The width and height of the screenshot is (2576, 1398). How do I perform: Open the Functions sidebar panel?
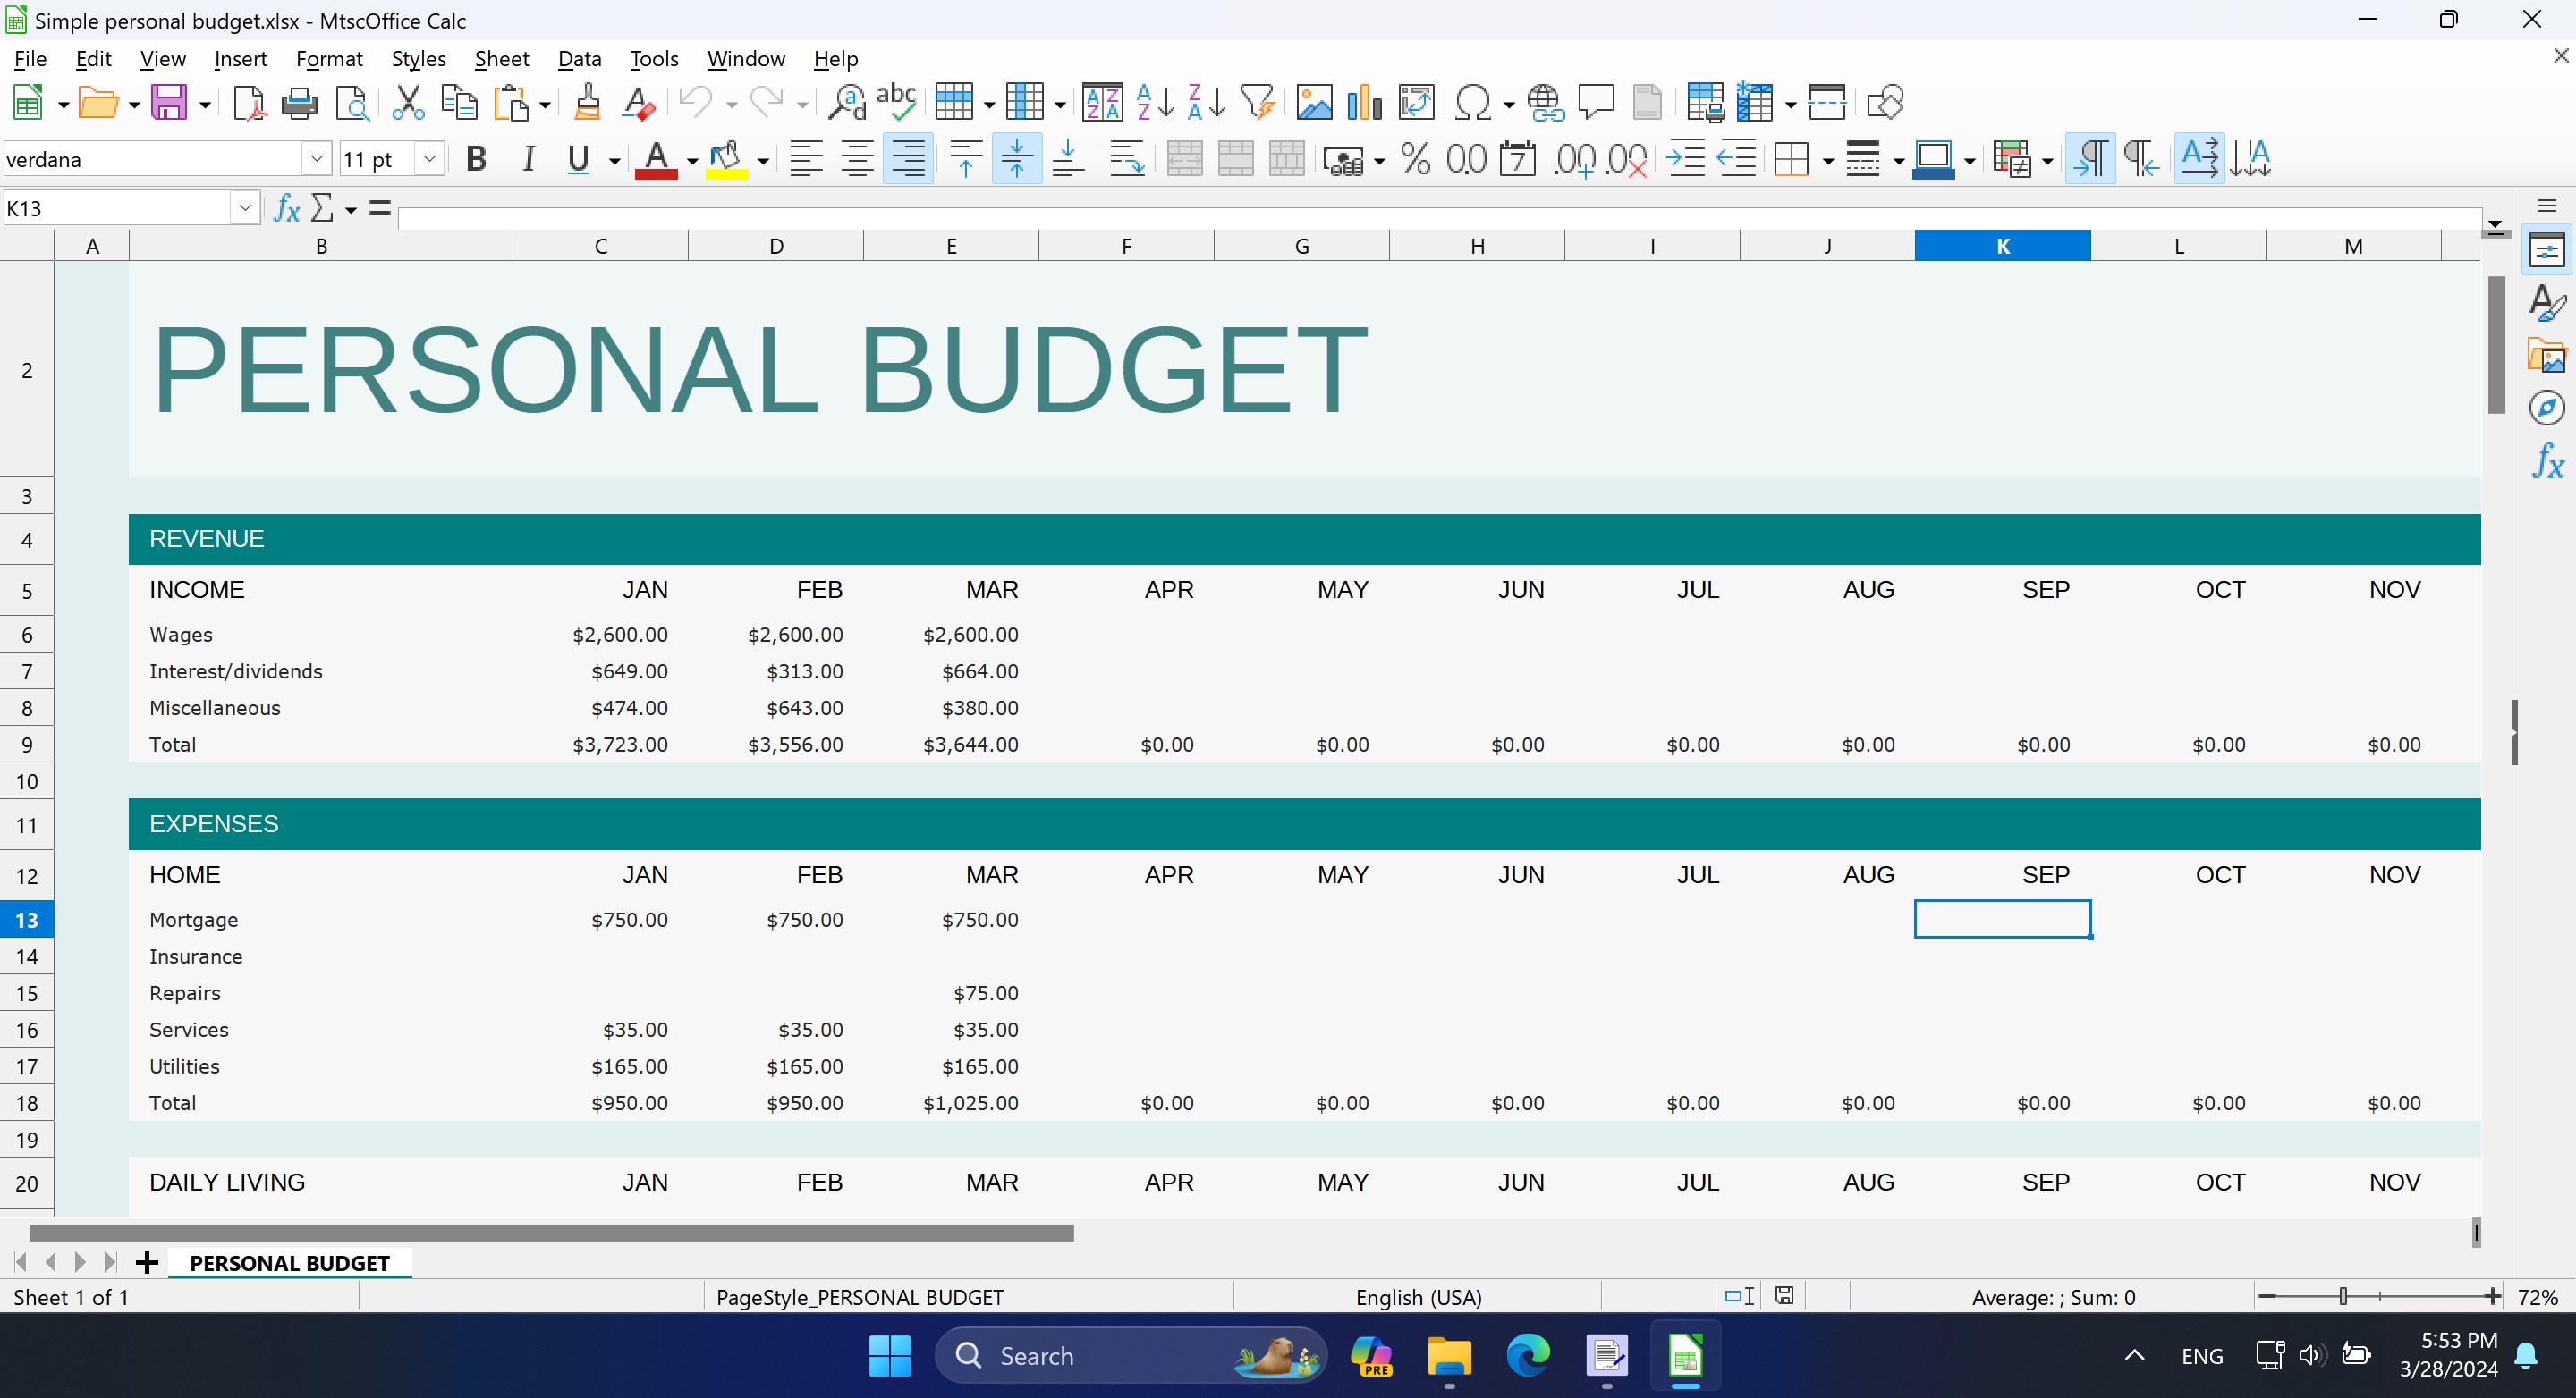pos(2547,461)
